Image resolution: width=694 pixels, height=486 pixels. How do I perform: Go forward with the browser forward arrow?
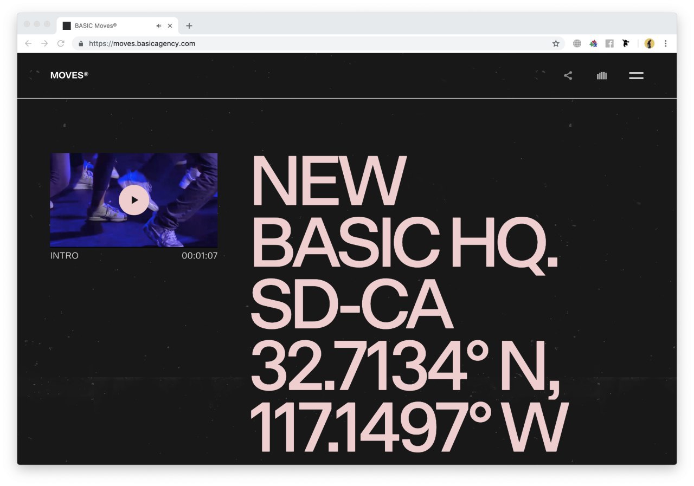(x=44, y=43)
